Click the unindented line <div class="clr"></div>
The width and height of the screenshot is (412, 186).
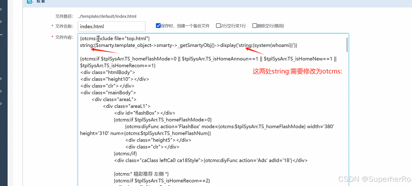(x=107, y=86)
